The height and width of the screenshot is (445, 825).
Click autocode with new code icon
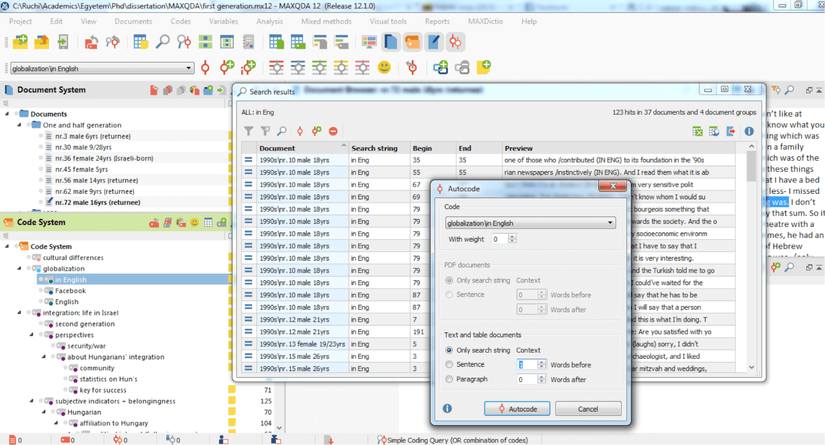316,131
